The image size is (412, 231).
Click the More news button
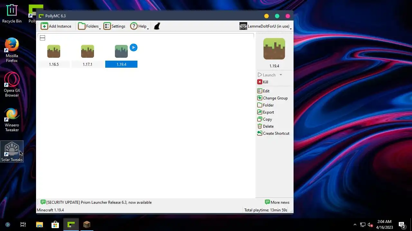coord(277,202)
